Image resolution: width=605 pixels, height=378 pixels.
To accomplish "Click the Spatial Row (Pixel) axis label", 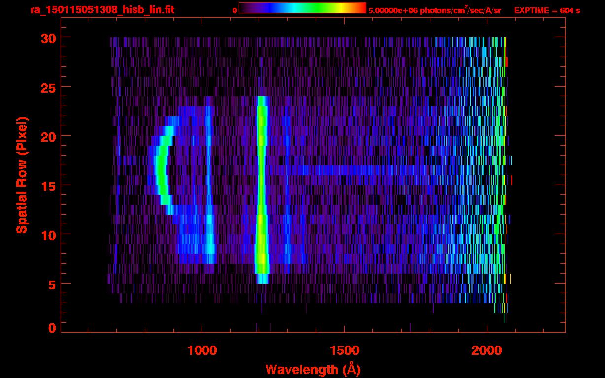I will click(22, 175).
